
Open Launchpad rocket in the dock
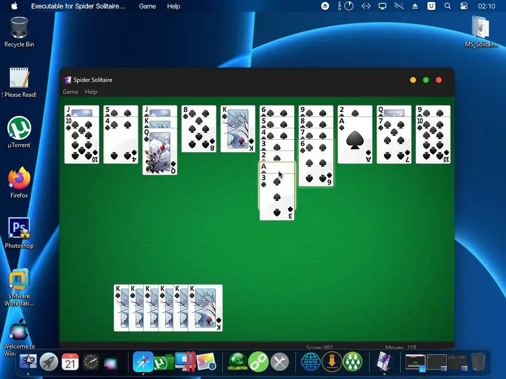coord(49,362)
